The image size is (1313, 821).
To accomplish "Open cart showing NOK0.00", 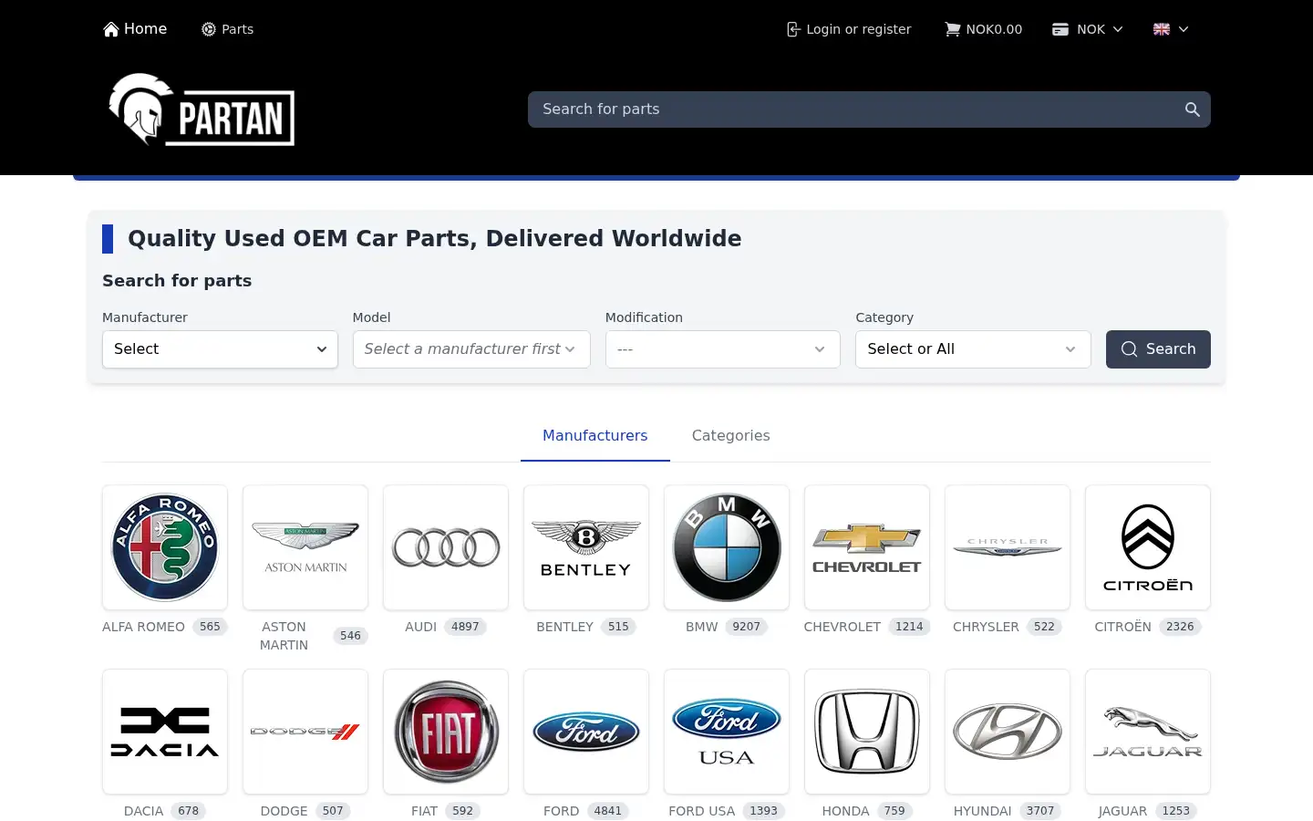I will pos(983,29).
